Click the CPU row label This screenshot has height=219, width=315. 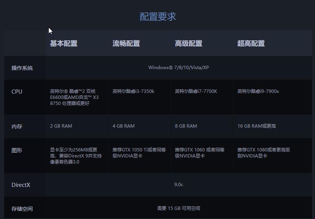pos(17,91)
